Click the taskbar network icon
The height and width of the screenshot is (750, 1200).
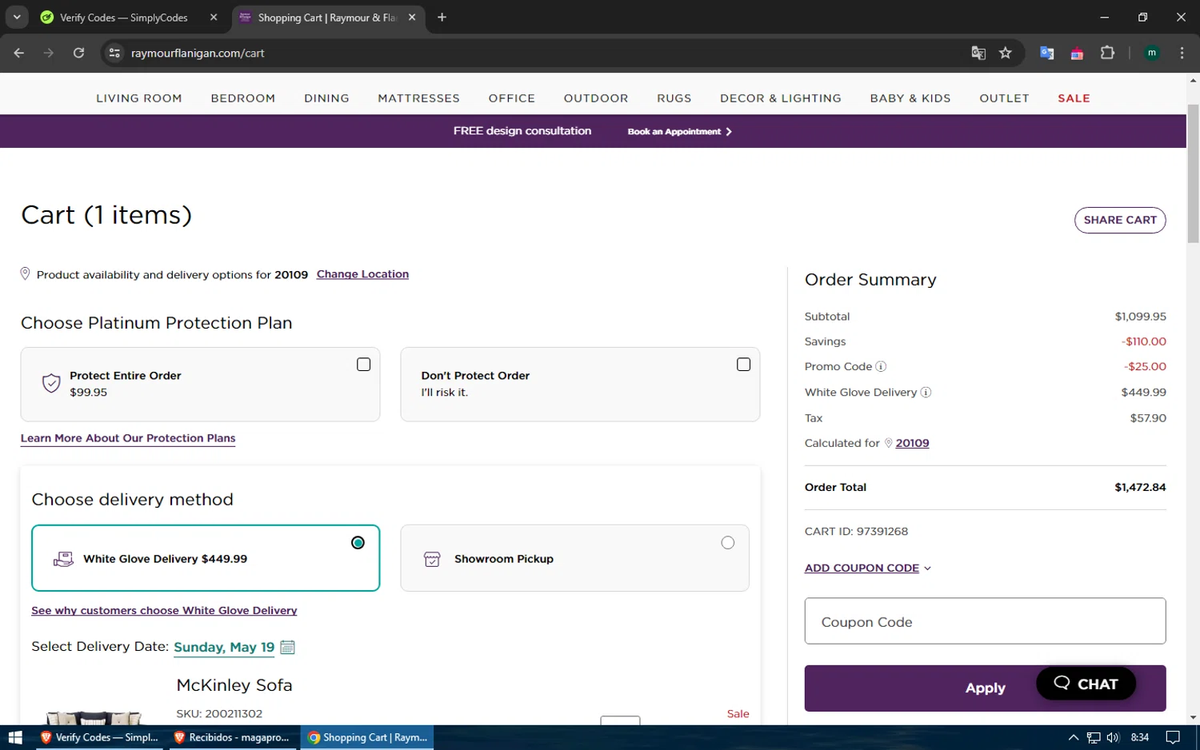click(x=1094, y=737)
